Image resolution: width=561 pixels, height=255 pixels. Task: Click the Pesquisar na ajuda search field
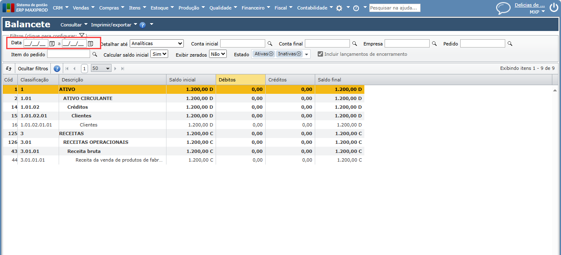pyautogui.click(x=395, y=8)
